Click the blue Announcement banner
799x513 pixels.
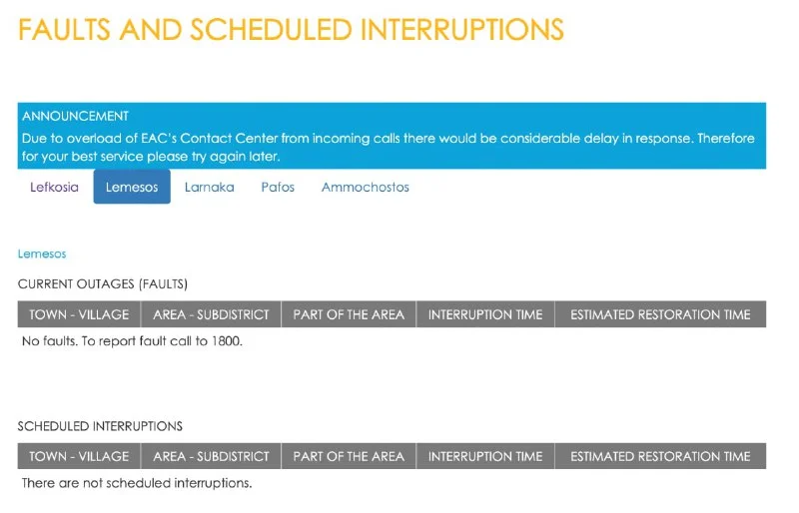coord(392,136)
